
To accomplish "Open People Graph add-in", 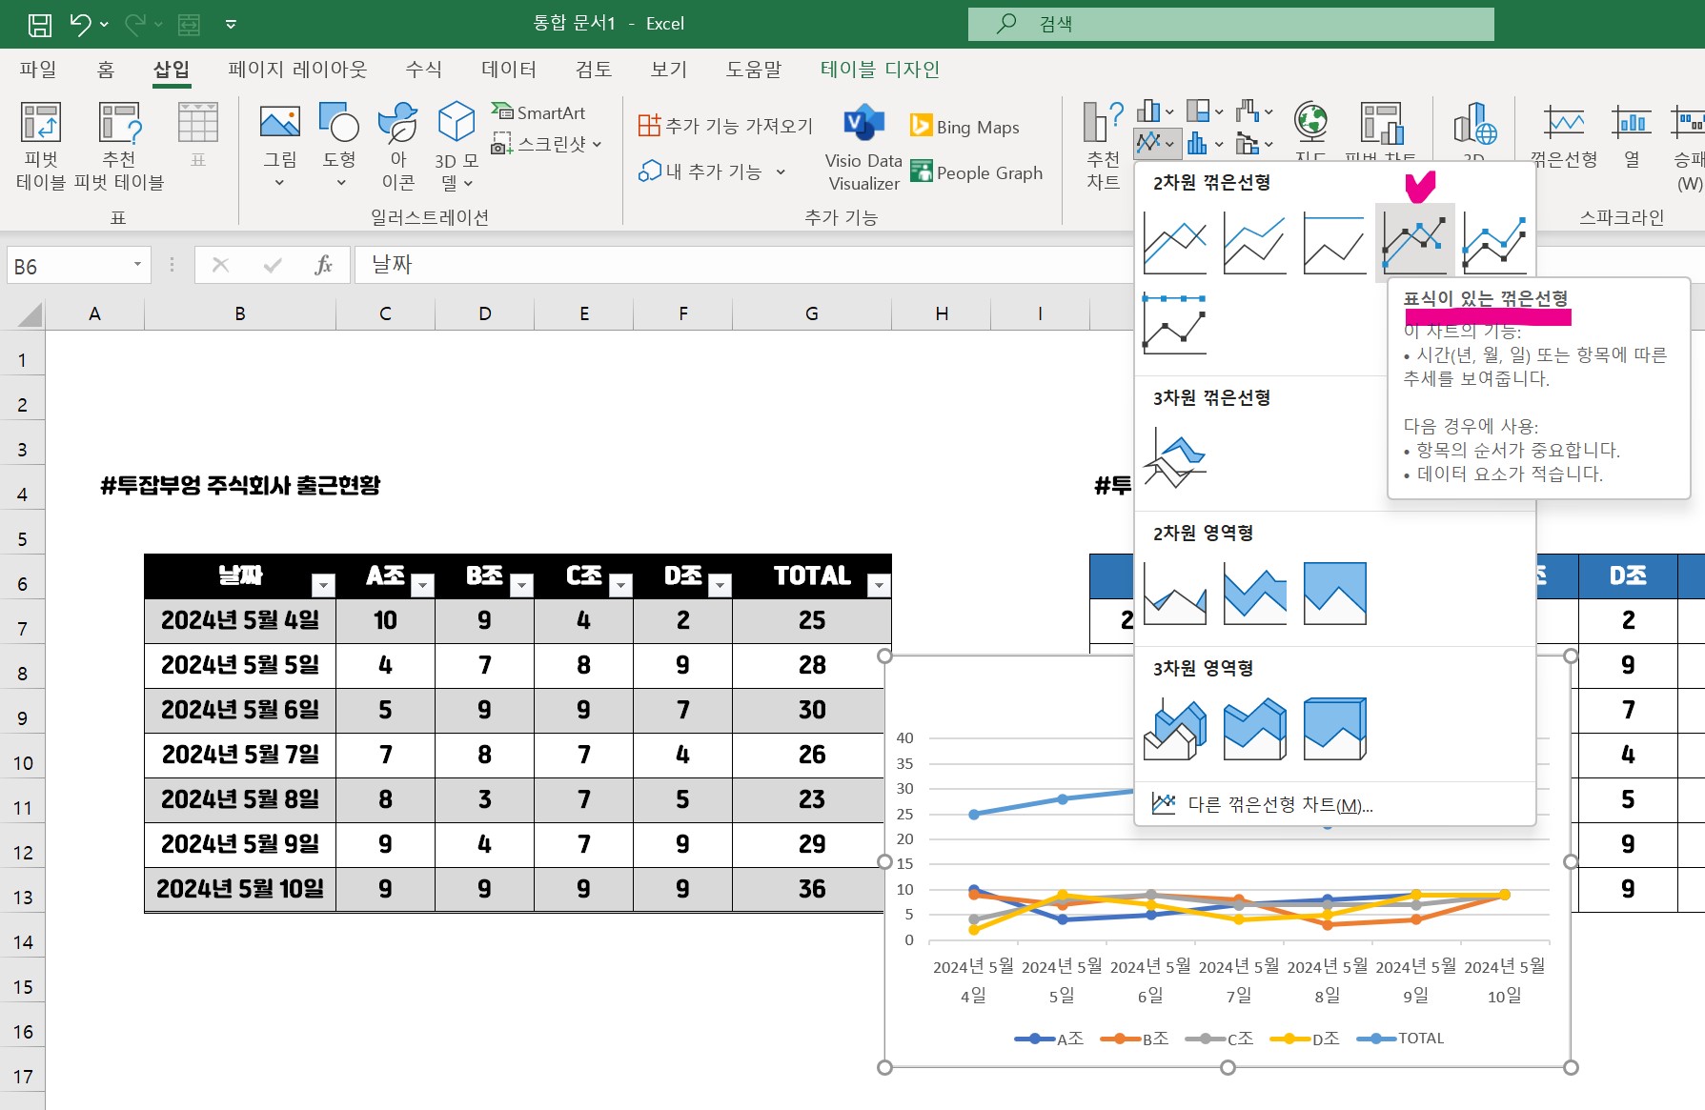I will tap(977, 172).
